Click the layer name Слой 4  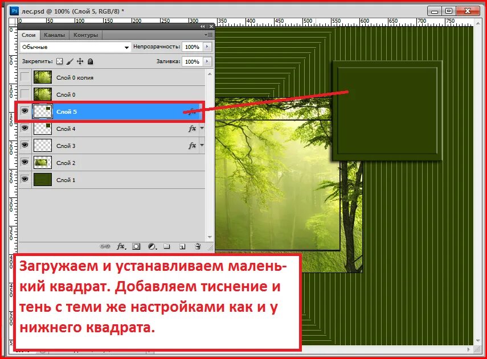tap(66, 129)
